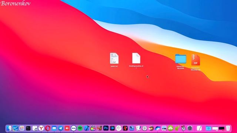The image size is (237, 133).
Task: Open the blue Downloads folder in the Dock
Action: coord(208,129)
